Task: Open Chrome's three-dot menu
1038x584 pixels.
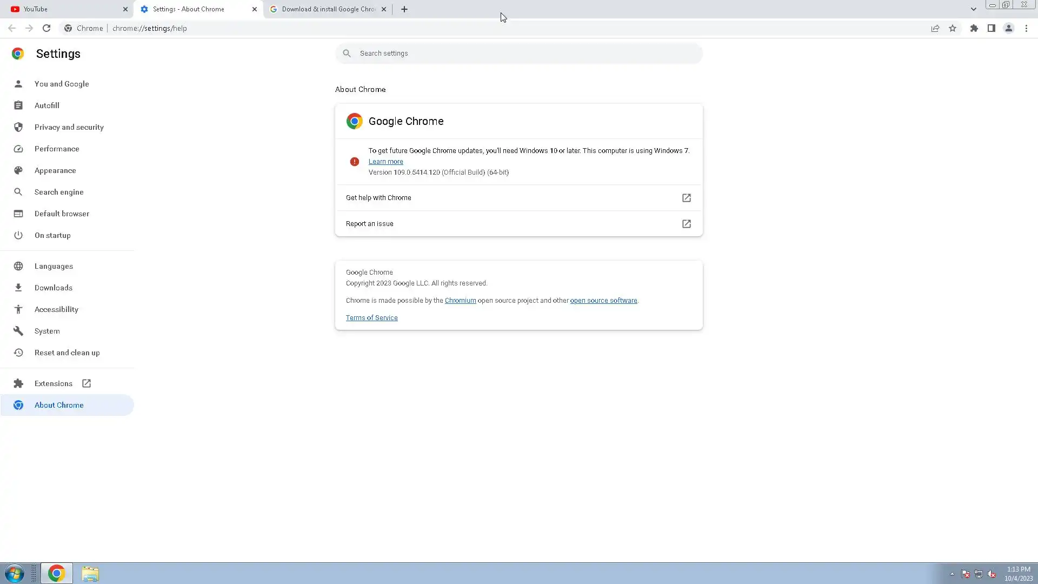Action: 1026,28
